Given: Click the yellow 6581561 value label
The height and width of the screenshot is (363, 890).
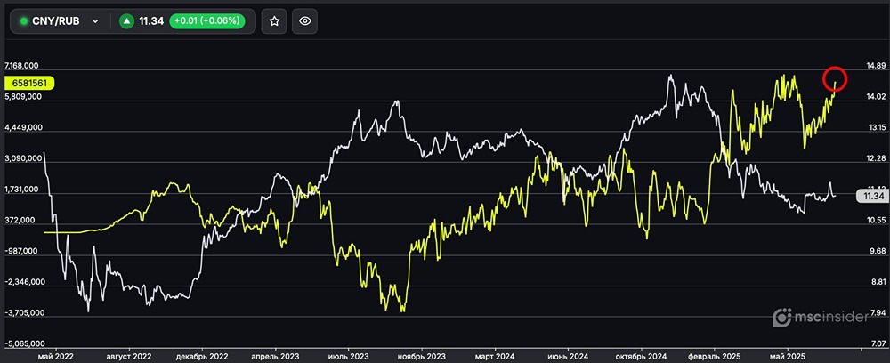Looking at the screenshot, I should [x=29, y=83].
